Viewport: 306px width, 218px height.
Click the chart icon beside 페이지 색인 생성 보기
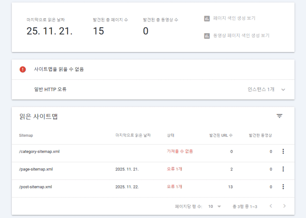coord(207,18)
